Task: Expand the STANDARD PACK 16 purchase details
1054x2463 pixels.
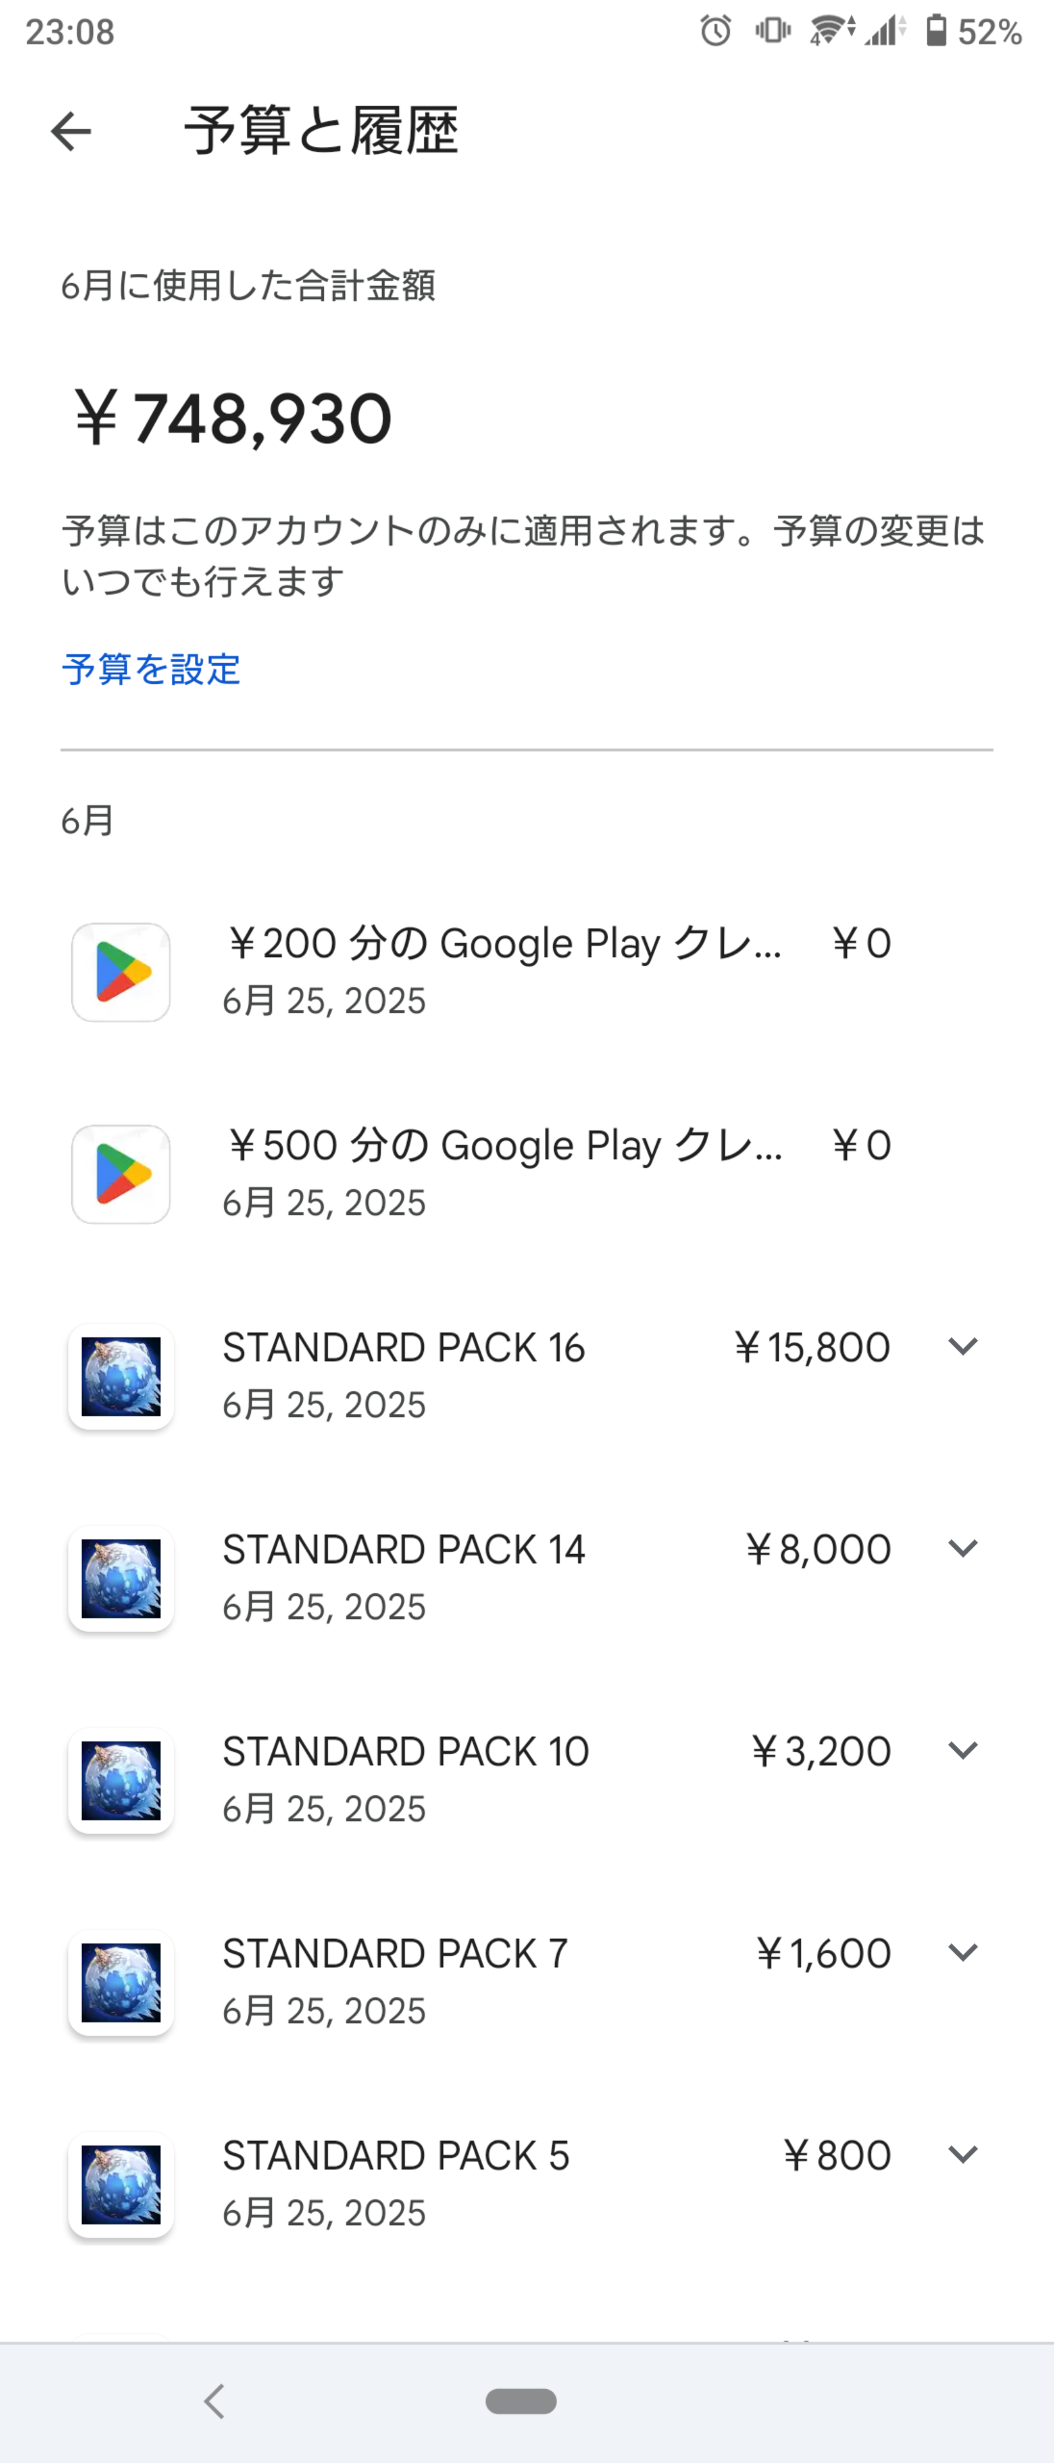Action: (x=962, y=1346)
